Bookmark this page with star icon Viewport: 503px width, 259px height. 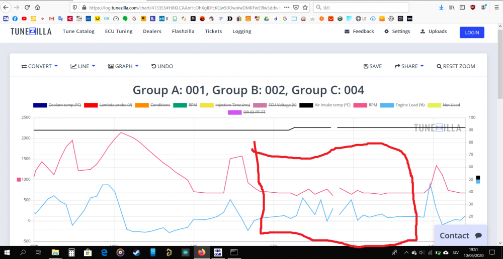305,7
